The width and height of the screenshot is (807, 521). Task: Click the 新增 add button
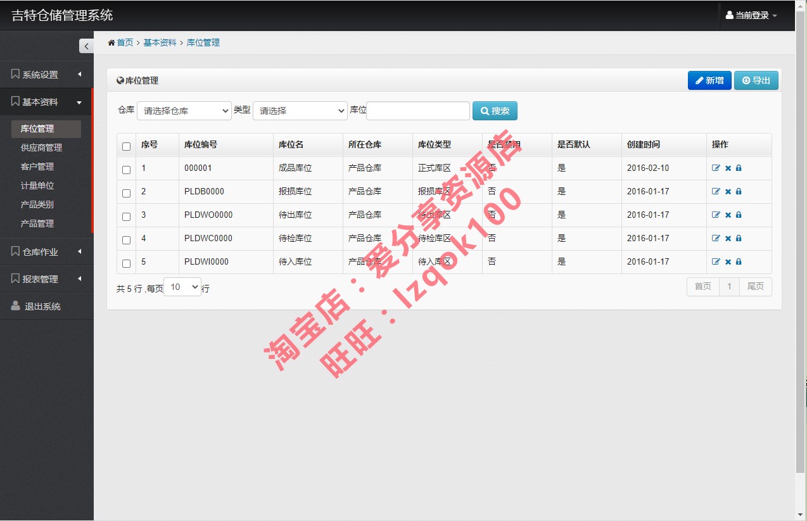click(x=709, y=80)
